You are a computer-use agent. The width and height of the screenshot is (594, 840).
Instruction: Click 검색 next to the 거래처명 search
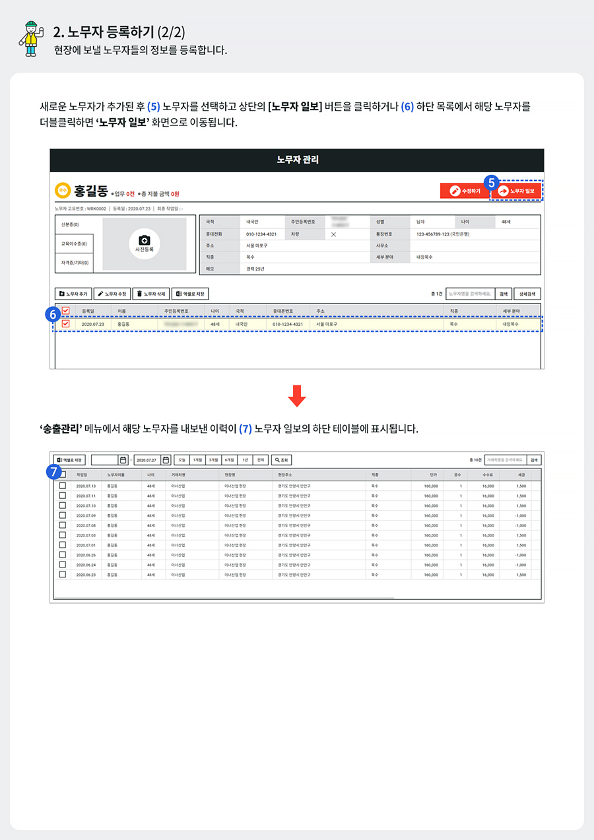click(x=534, y=461)
